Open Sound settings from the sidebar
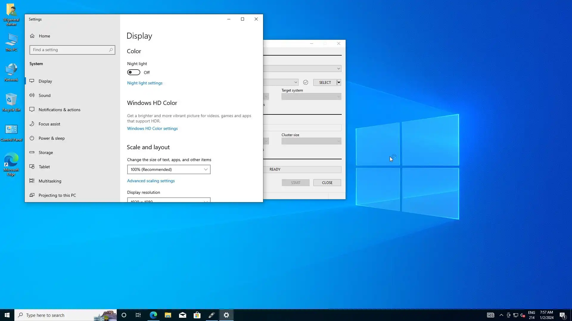 44,95
